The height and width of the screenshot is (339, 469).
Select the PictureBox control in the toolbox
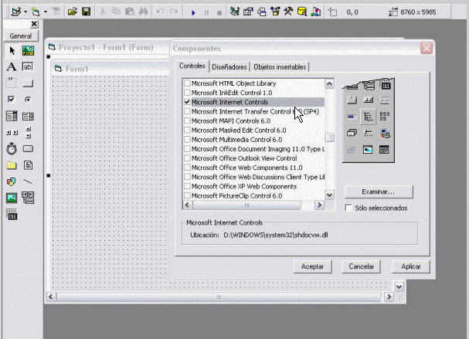point(28,50)
